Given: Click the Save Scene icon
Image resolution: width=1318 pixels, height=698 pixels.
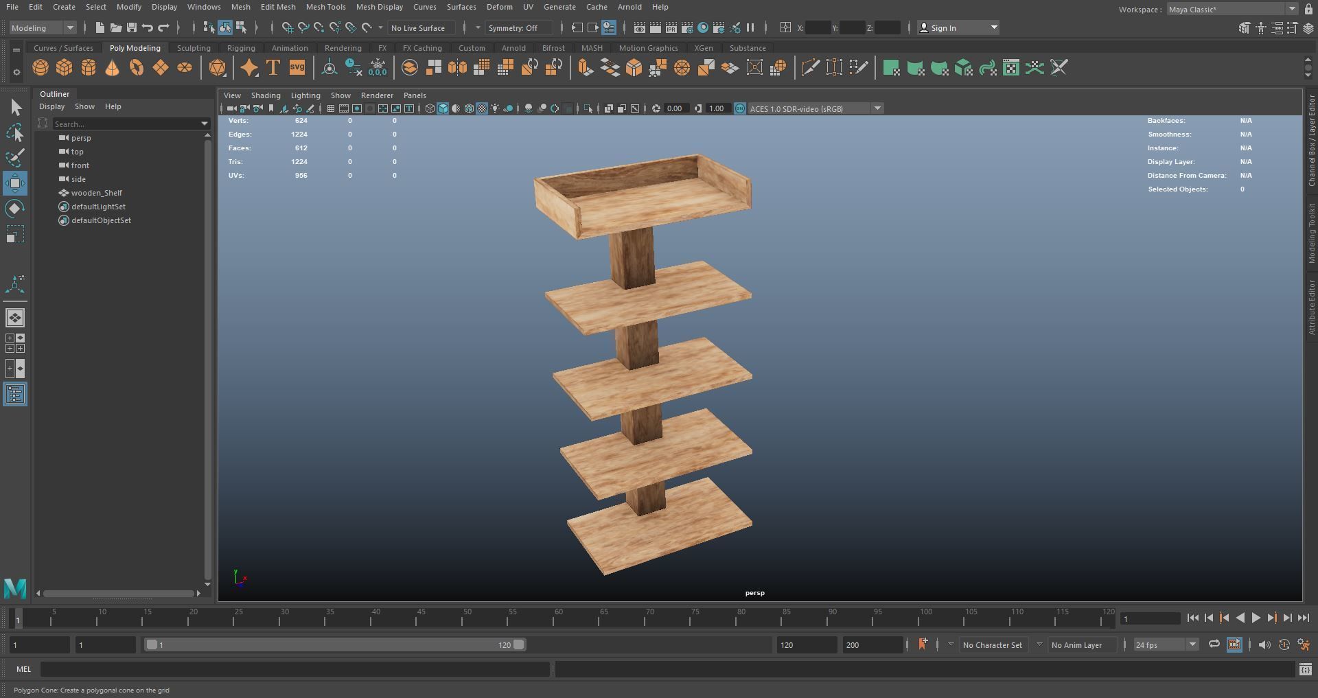Looking at the screenshot, I should (x=131, y=27).
